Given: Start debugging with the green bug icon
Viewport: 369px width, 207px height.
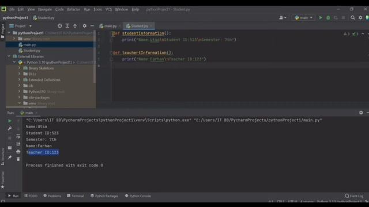Looking at the screenshot, I should pos(328,18).
